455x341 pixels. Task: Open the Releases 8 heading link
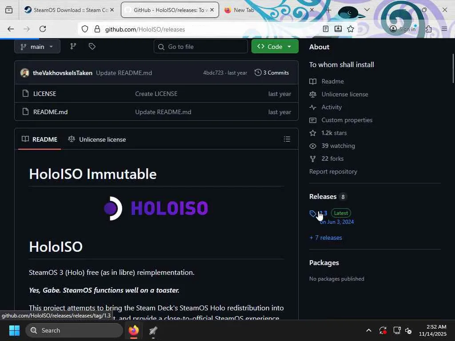328,197
